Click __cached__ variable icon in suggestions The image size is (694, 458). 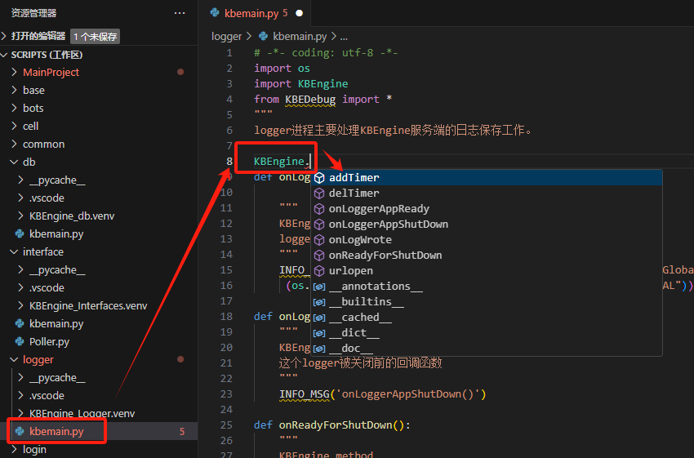click(319, 318)
